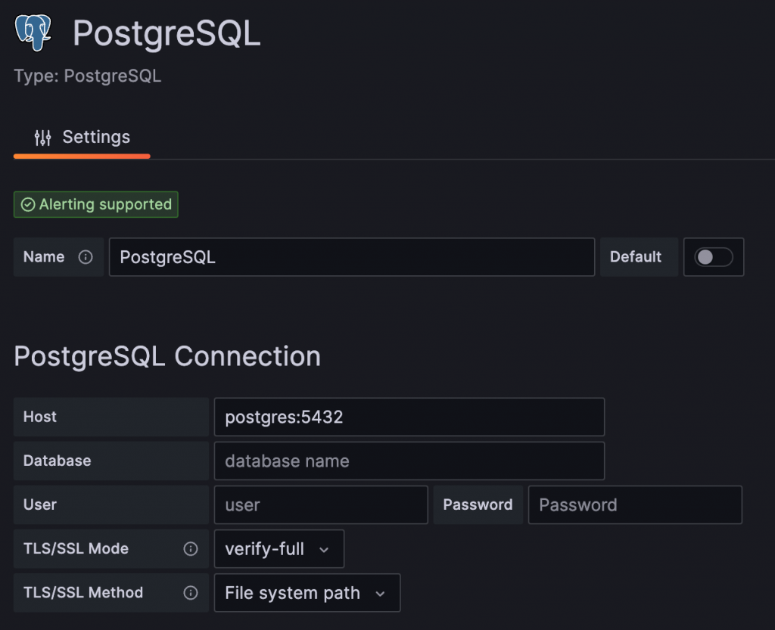Click the Alerting supported badge
The width and height of the screenshot is (775, 630).
96,204
